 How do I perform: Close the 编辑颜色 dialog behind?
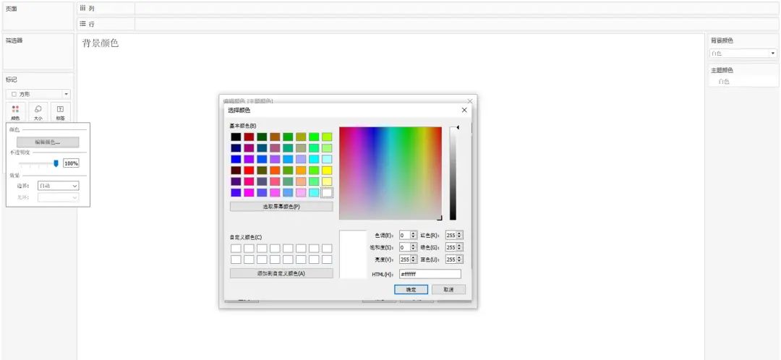point(470,100)
